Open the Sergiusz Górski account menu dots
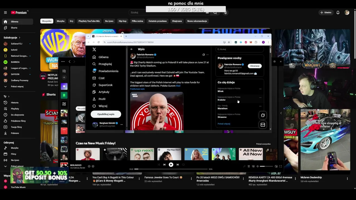The image size is (356, 200). coord(122,124)
